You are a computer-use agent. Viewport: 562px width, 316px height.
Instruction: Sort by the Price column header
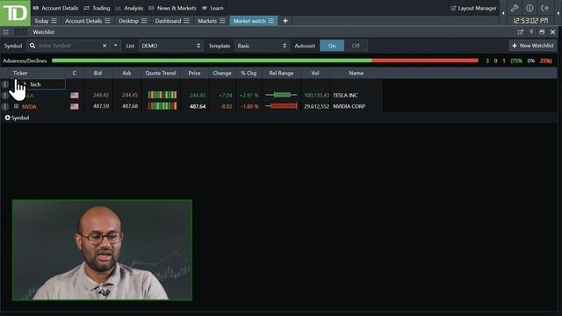(x=194, y=73)
